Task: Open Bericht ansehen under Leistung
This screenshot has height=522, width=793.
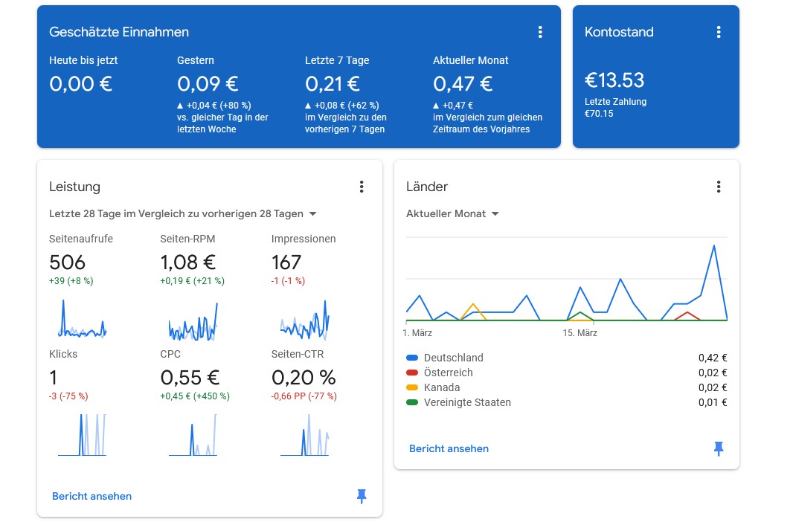Action: [x=91, y=496]
